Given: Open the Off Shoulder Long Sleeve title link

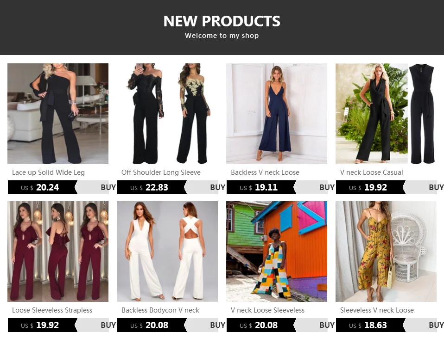Looking at the screenshot, I should coord(161,172).
